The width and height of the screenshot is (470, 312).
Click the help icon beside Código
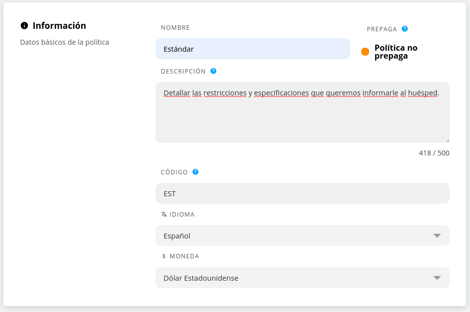pyautogui.click(x=195, y=172)
